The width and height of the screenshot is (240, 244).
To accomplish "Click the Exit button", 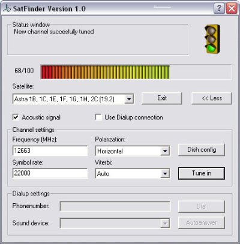I will 162,98.
